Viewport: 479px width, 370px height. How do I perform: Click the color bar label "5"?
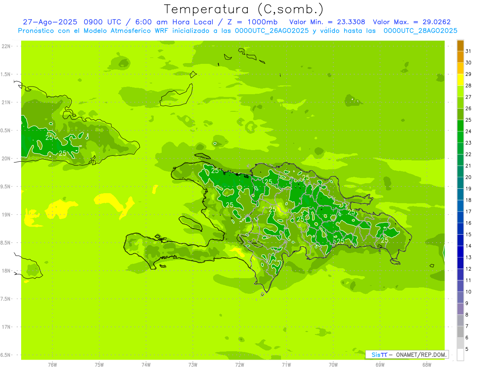point(467,349)
